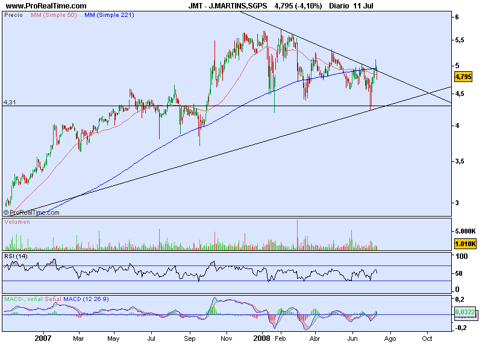
Task: Click the yellow 1.010K volume tag
Action: [x=465, y=244]
